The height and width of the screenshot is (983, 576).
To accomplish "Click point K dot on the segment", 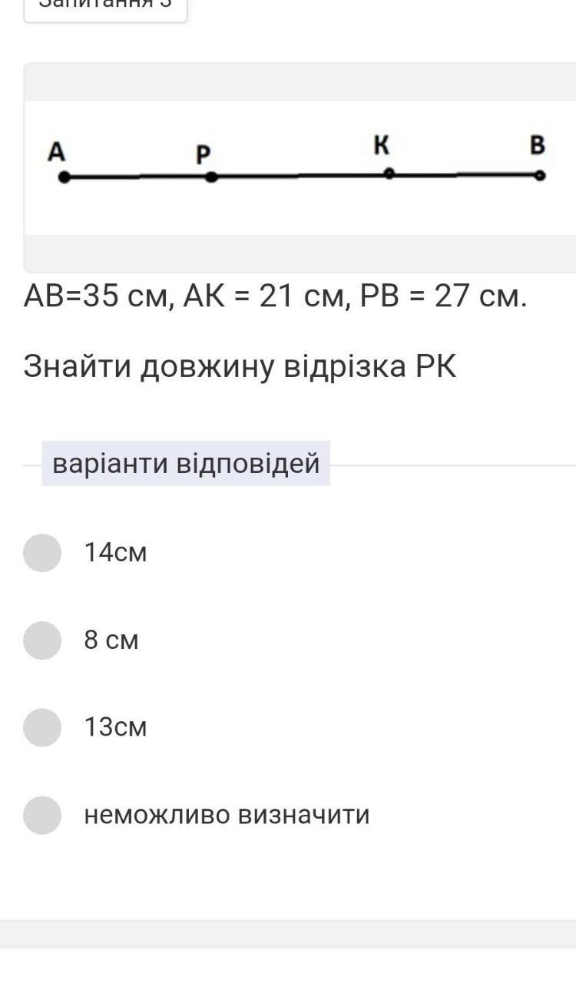I will [x=389, y=174].
